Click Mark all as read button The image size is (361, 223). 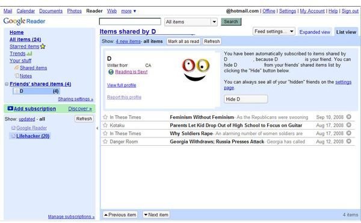184,42
